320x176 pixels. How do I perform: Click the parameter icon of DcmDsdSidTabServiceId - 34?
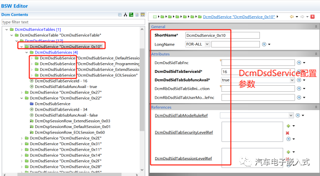(x=31, y=110)
